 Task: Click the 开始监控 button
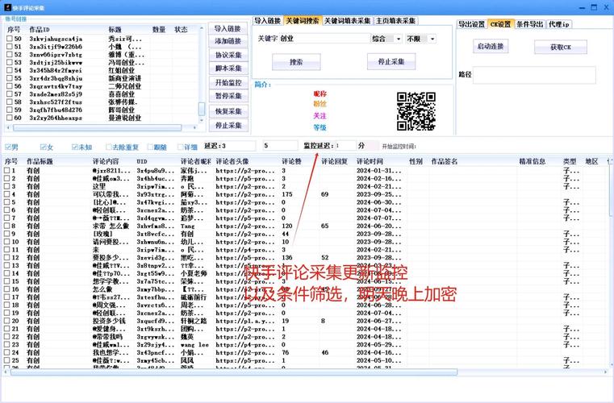[x=228, y=83]
